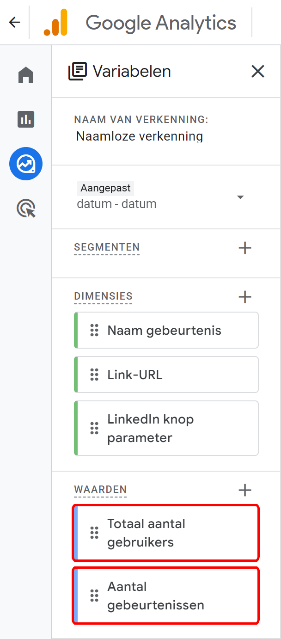Open the Advertising sidebar icon
The image size is (281, 639).
[x=25, y=208]
